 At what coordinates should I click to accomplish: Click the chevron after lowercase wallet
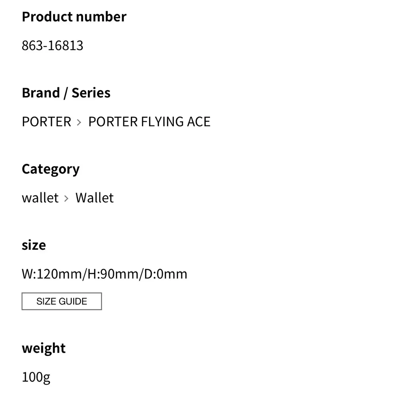click(66, 199)
